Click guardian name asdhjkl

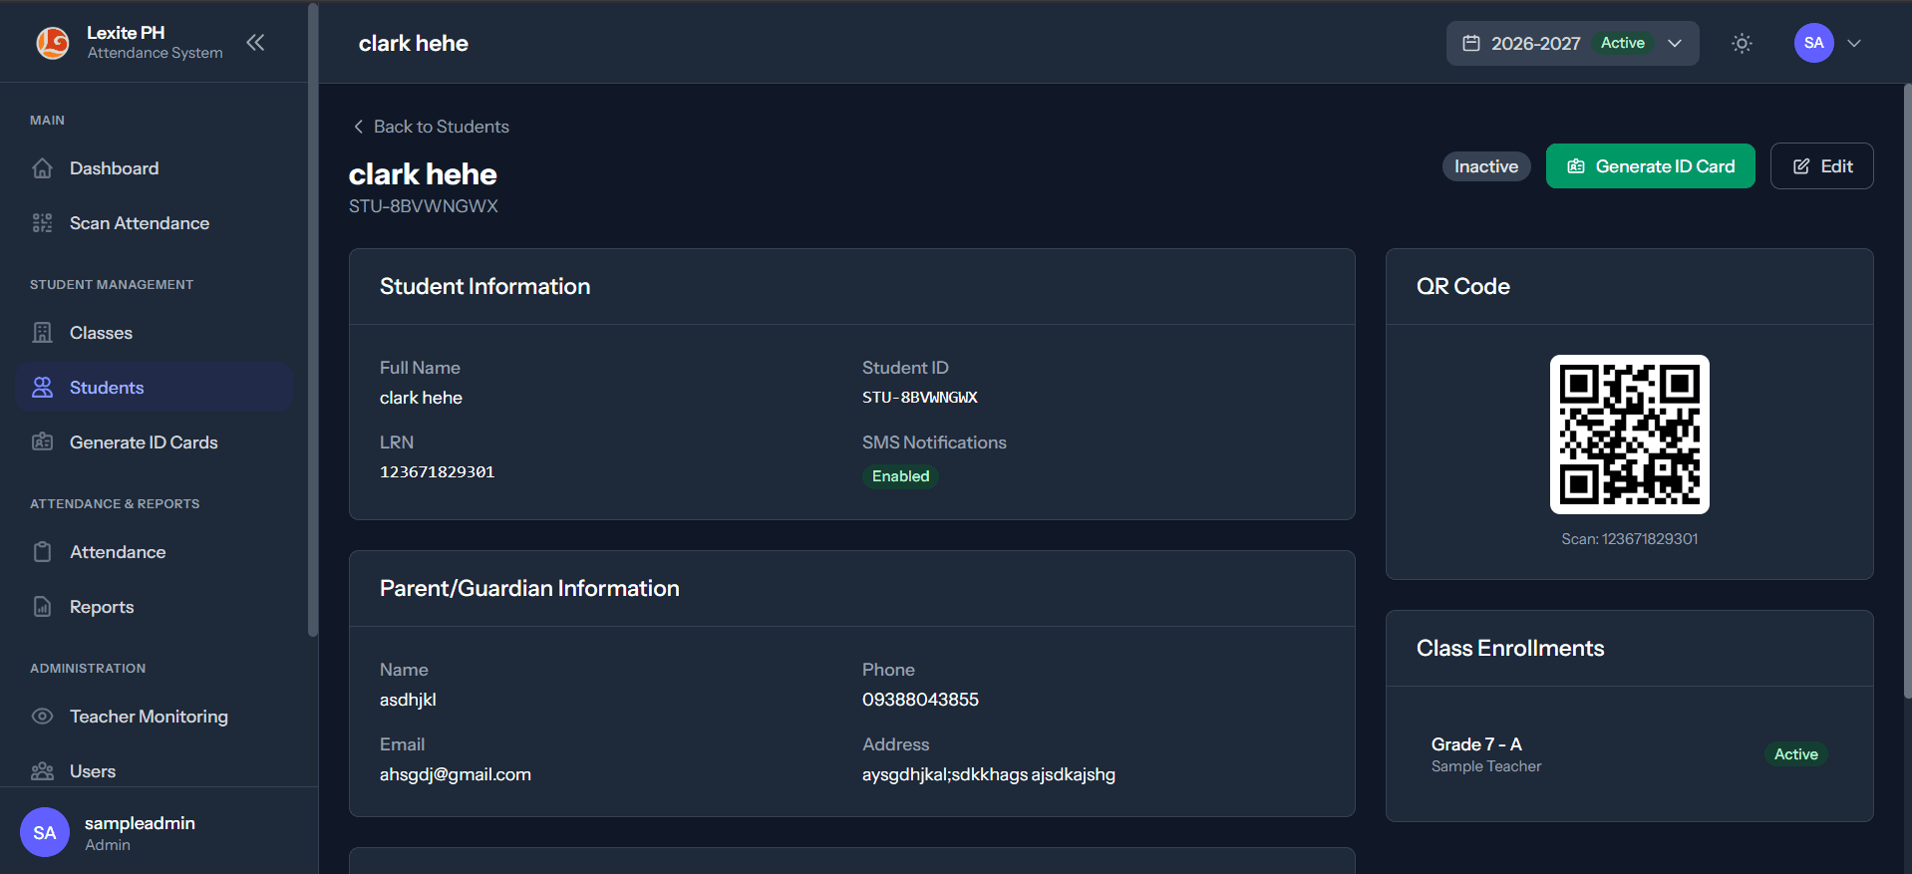pos(408,700)
